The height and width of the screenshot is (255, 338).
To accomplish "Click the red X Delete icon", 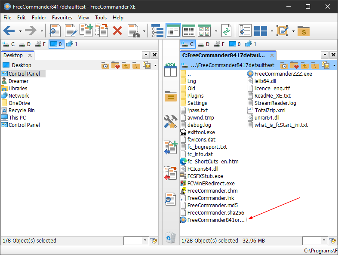I will 117,31.
